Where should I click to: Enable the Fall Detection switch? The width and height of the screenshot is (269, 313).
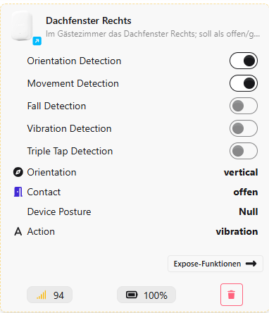point(244,106)
